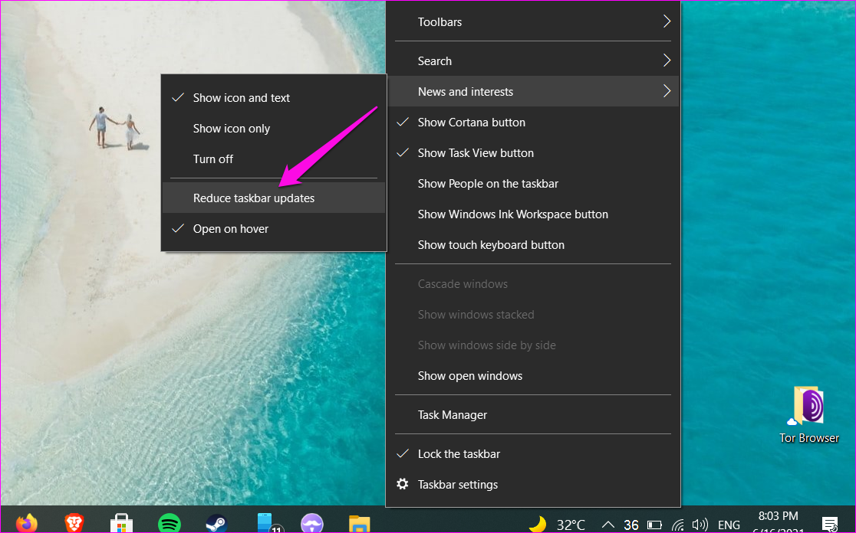Viewport: 856px width, 533px height.
Task: Launch Brave browser from the taskbar
Action: coord(74,522)
